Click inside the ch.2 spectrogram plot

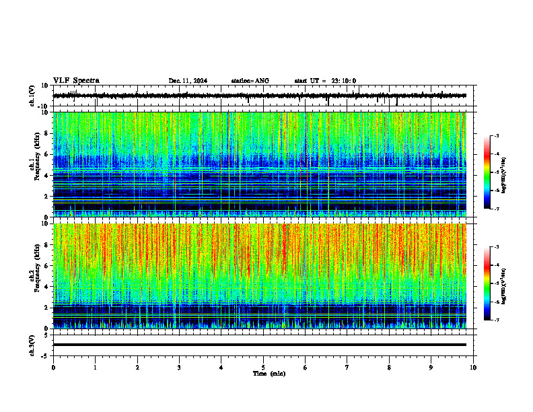point(260,276)
